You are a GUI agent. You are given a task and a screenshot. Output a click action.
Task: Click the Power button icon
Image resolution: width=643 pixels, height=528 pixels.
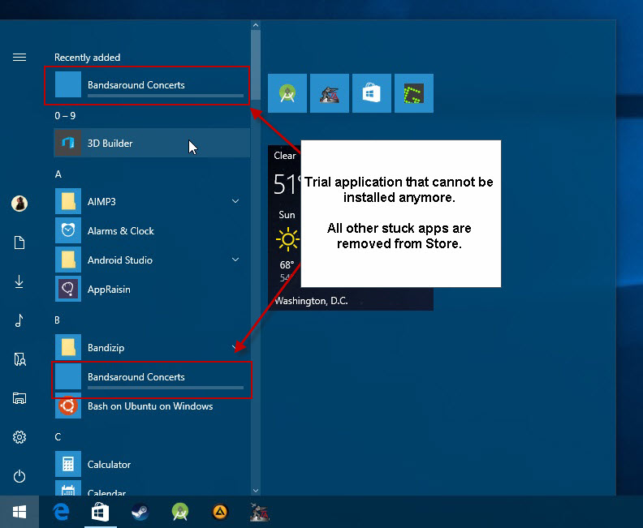point(19,476)
